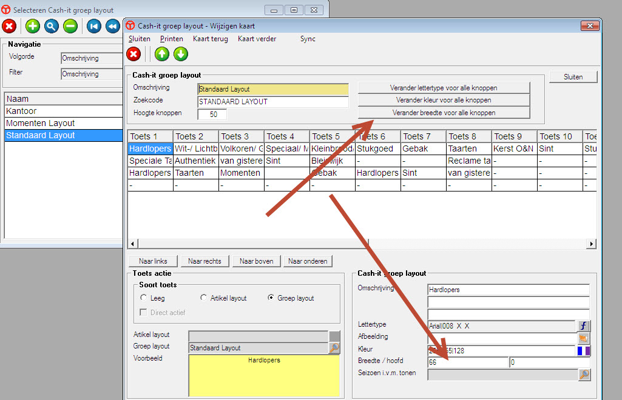
Task: Click the hoofd field showing 0
Action: coord(550,362)
